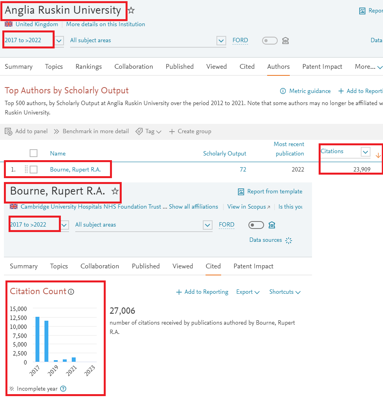Open the institution Collaboration tab
This screenshot has width=383, height=400.
point(134,66)
